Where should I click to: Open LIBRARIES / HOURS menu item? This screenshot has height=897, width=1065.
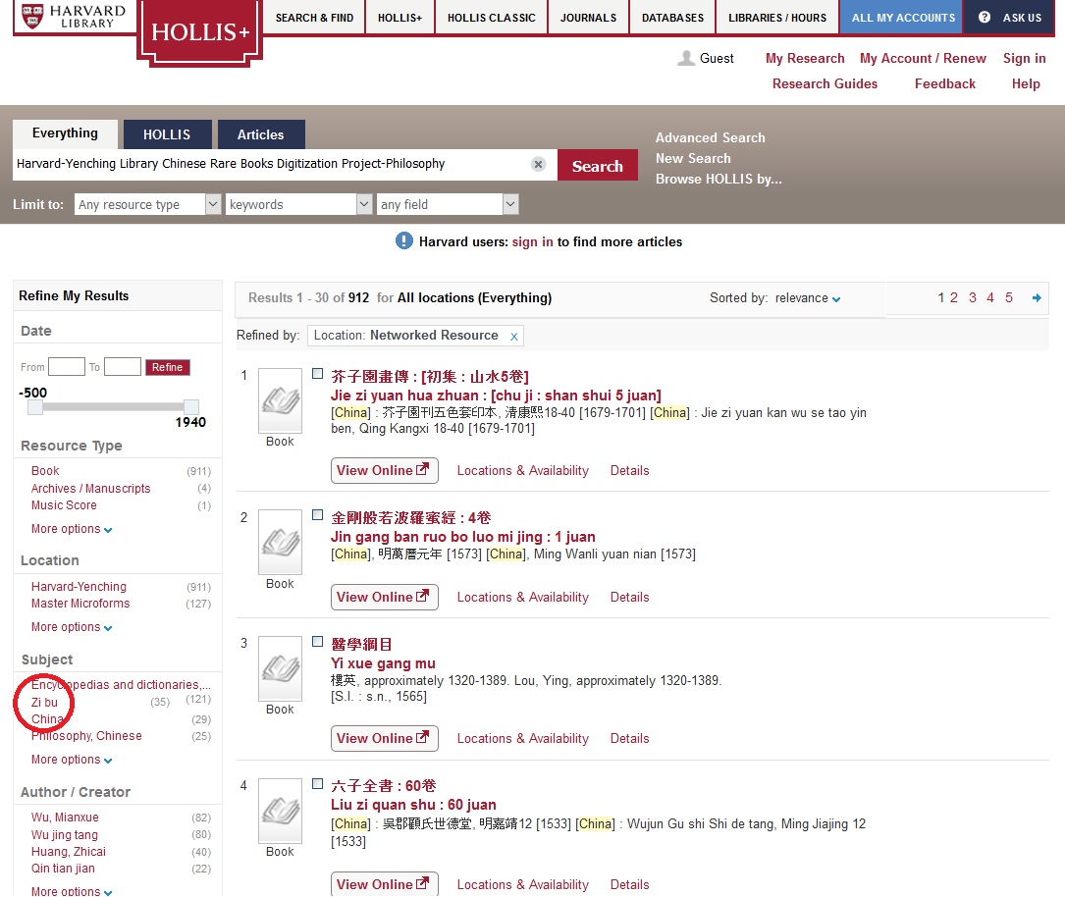pyautogui.click(x=777, y=18)
